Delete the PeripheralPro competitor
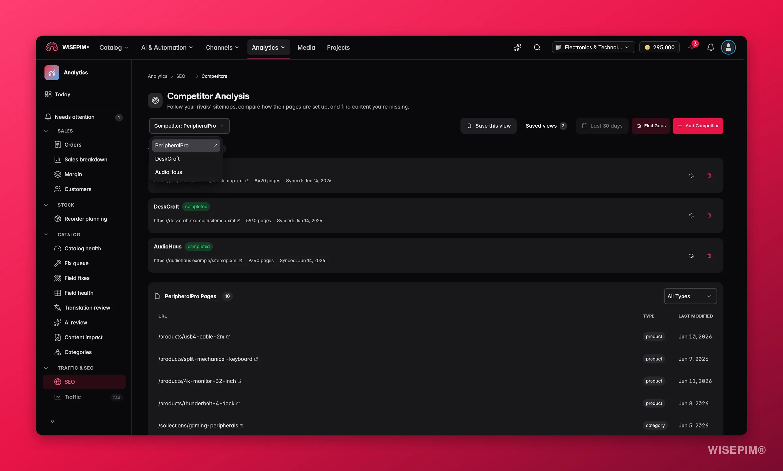Screen dimensions: 783x471 [x=709, y=176]
